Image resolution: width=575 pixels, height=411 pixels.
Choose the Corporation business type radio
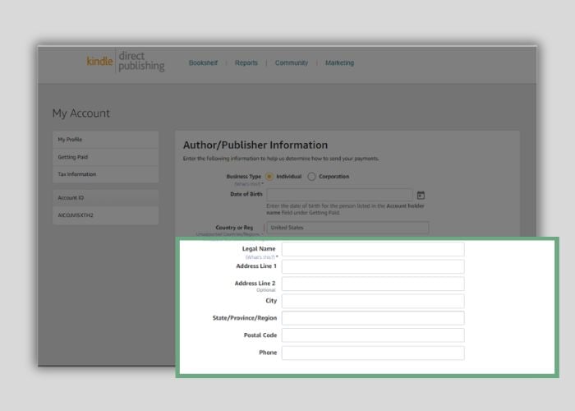click(x=311, y=177)
